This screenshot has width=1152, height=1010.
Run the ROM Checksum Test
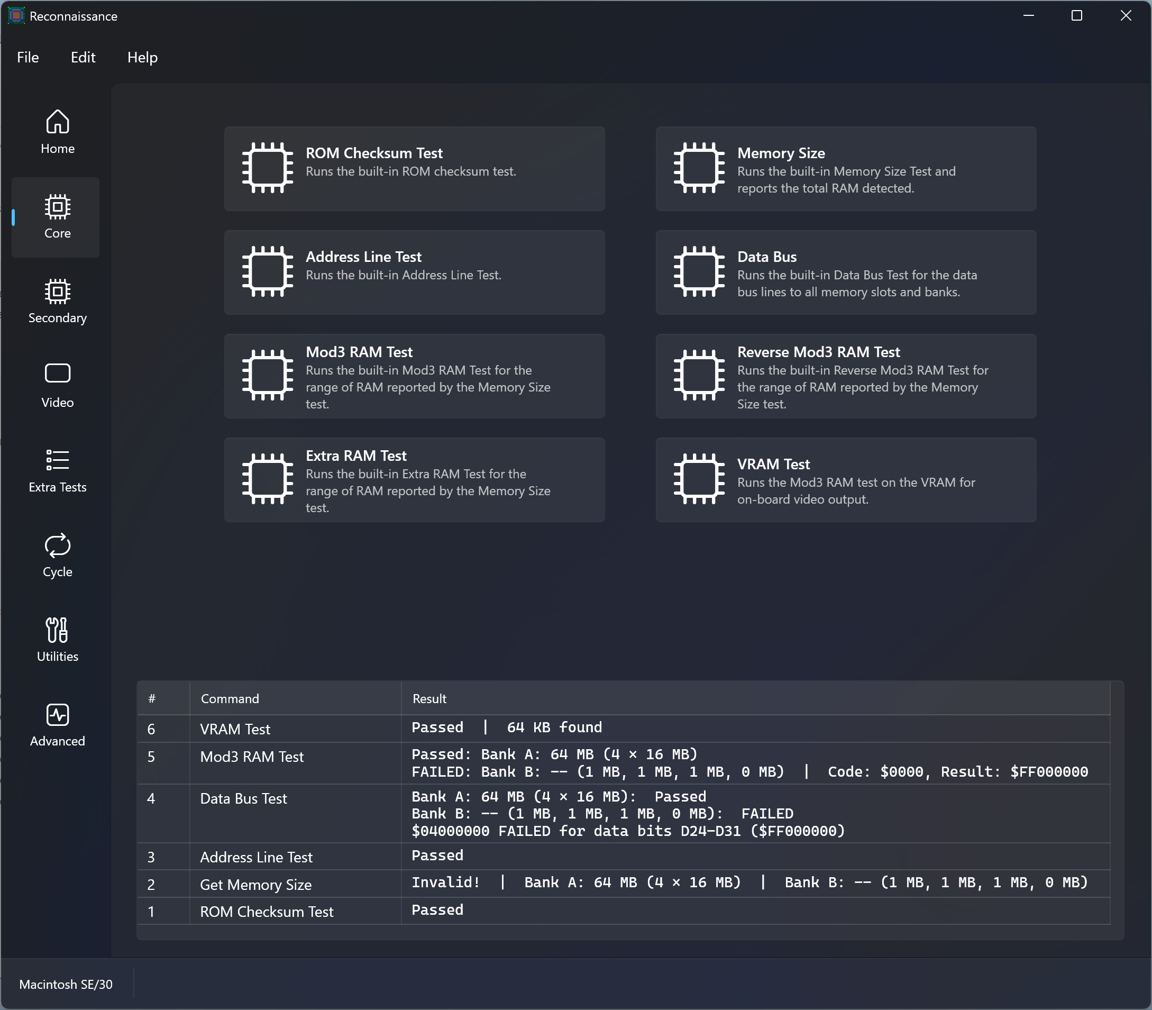pos(414,169)
